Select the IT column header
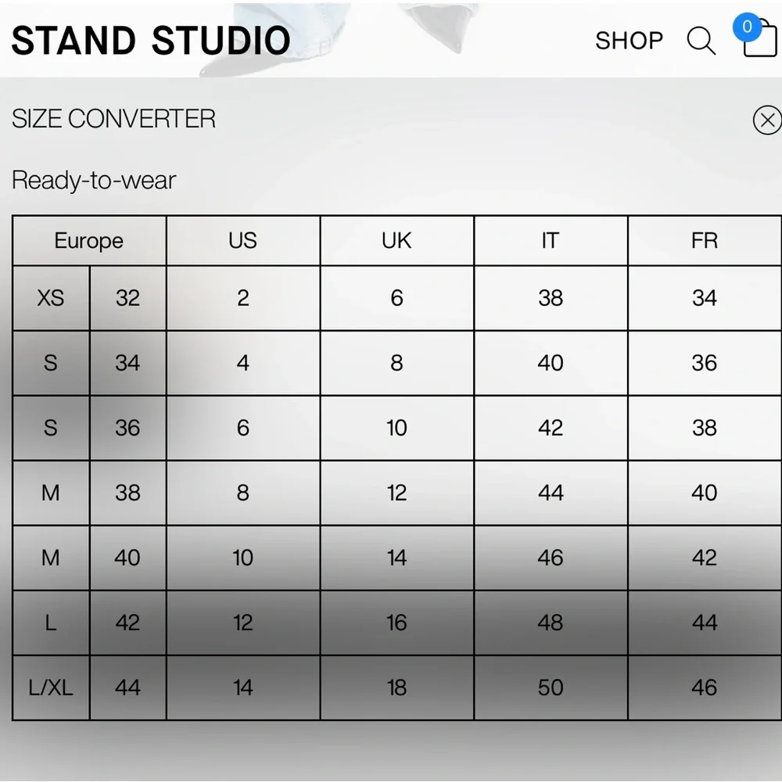The height and width of the screenshot is (782, 782). [551, 241]
